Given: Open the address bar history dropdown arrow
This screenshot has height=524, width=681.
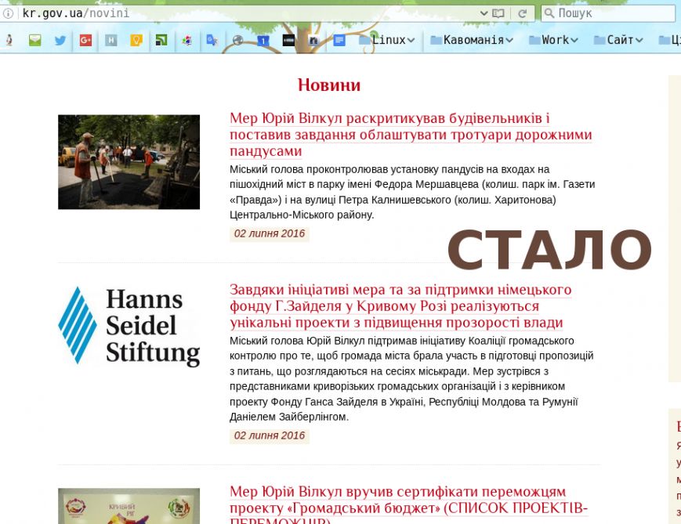Looking at the screenshot, I should point(484,13).
